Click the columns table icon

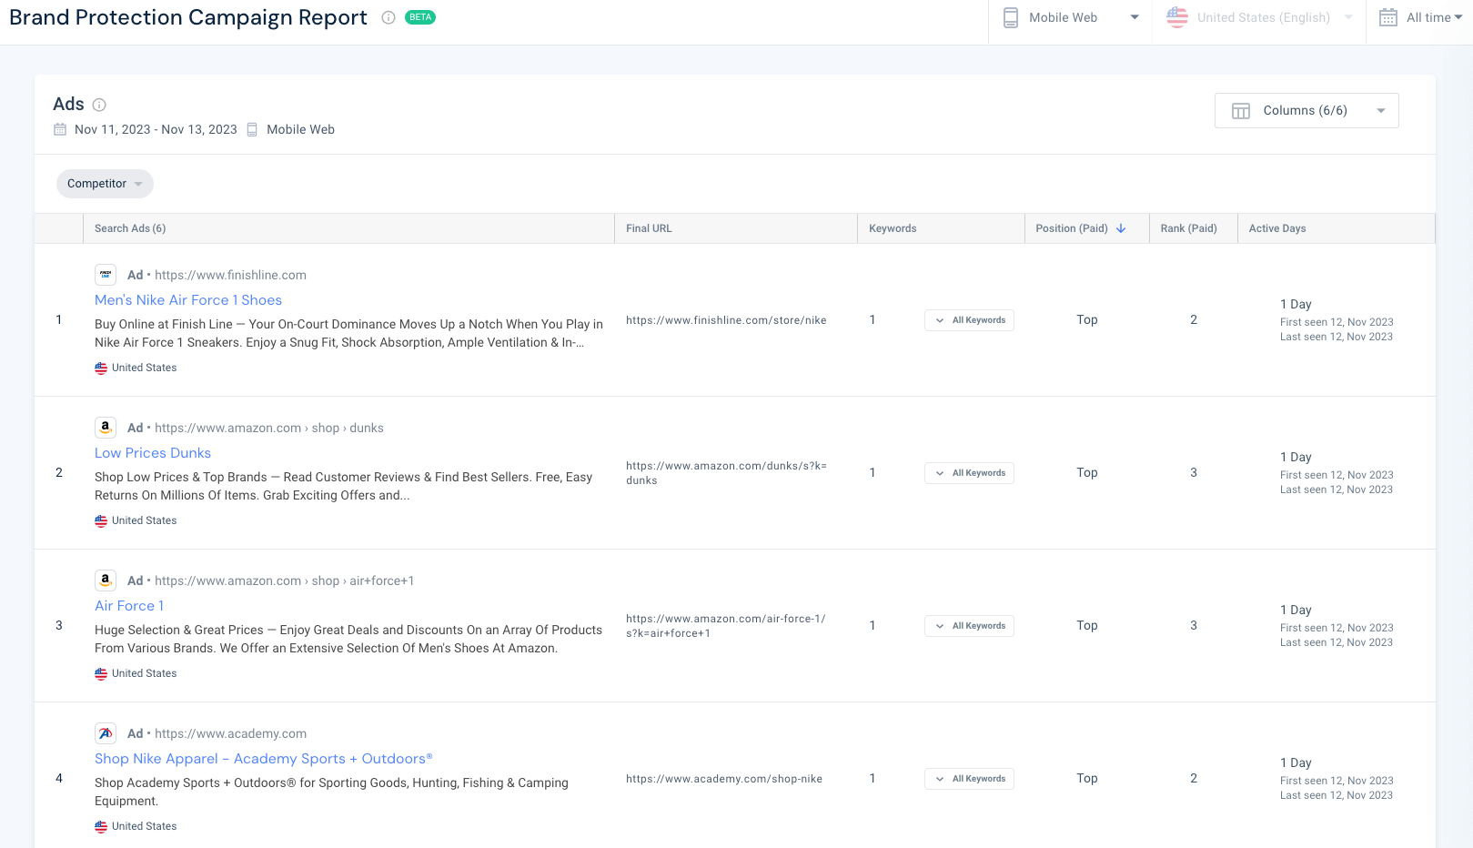(x=1241, y=111)
